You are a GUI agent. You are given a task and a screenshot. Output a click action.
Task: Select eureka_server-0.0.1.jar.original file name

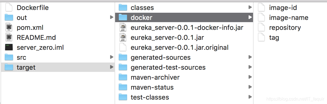(x=180, y=48)
